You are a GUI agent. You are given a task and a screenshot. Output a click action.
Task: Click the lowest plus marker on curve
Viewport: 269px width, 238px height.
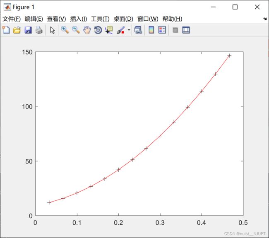(x=49, y=202)
